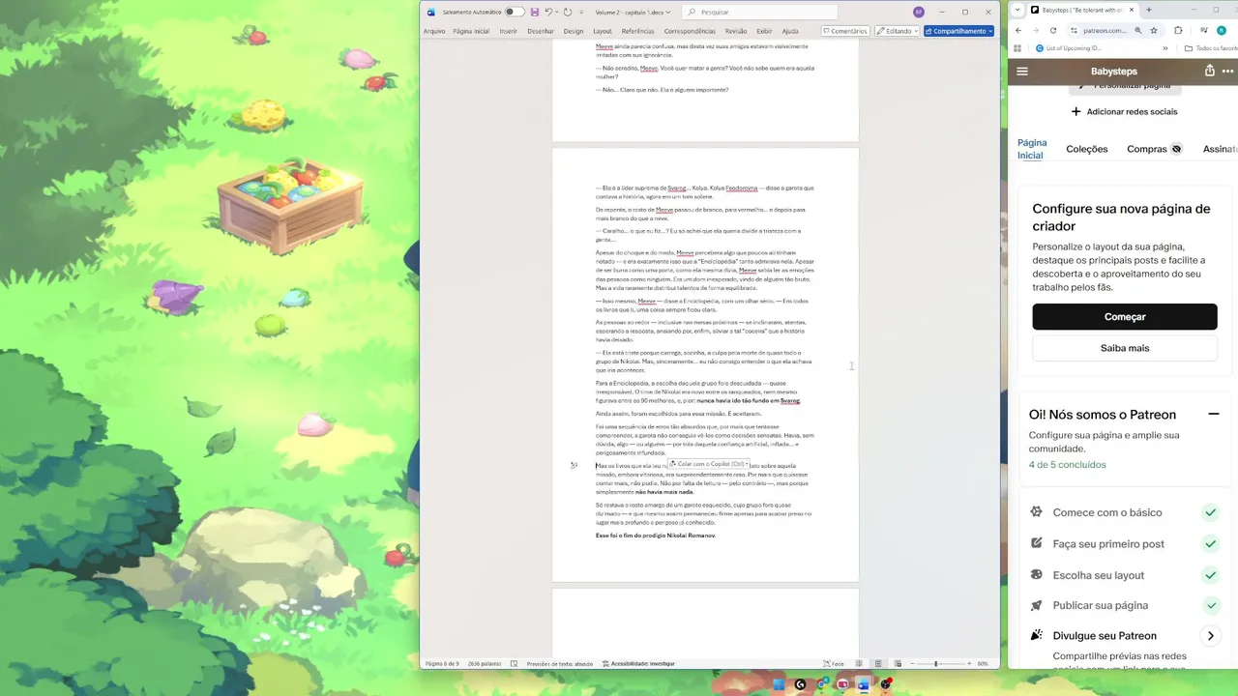The width and height of the screenshot is (1238, 696).
Task: Switch to the Layout ribbon tab
Action: [x=603, y=31]
